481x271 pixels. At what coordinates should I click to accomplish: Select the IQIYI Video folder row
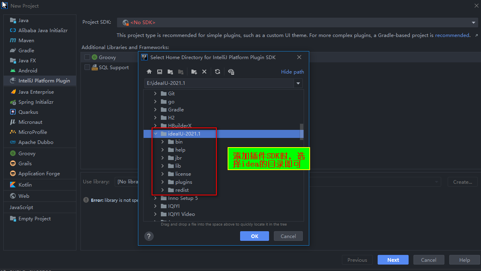point(223,214)
